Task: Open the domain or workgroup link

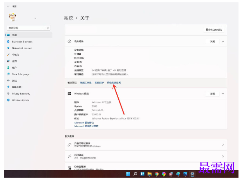Action: click(x=85, y=83)
